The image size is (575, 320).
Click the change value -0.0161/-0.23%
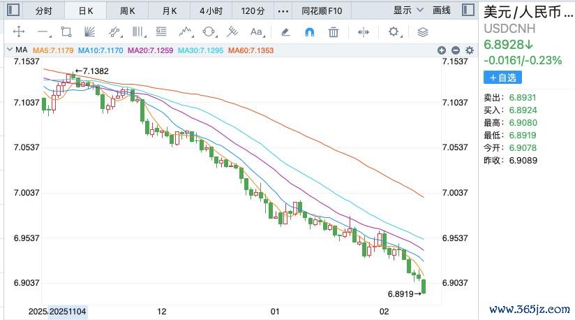[523, 60]
